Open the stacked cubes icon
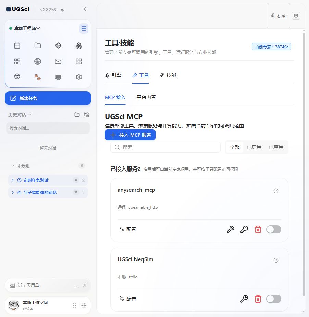The width and height of the screenshot is (309, 317). pyautogui.click(x=79, y=46)
